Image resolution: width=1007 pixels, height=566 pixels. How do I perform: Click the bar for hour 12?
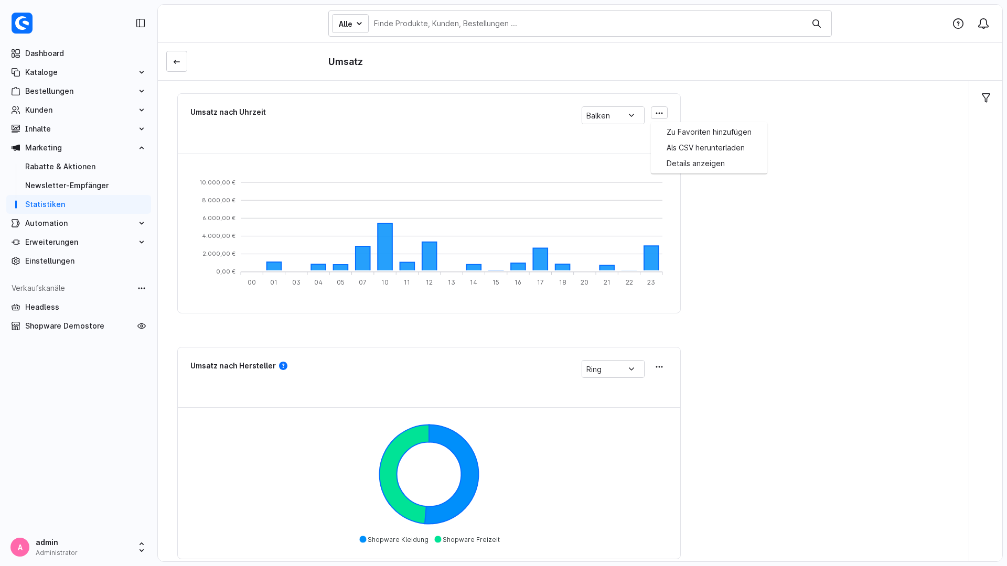tap(430, 256)
